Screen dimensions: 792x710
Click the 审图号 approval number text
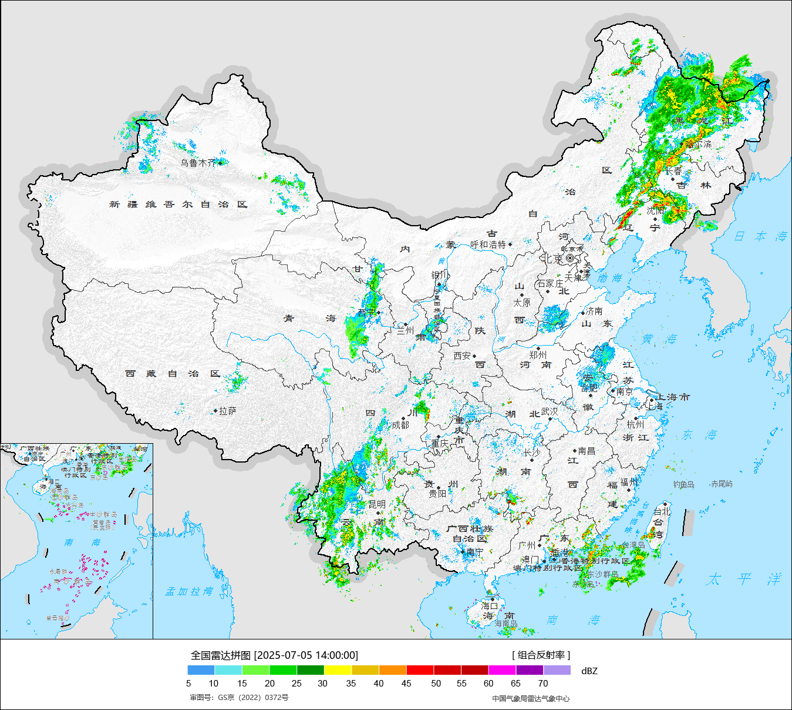[239, 698]
